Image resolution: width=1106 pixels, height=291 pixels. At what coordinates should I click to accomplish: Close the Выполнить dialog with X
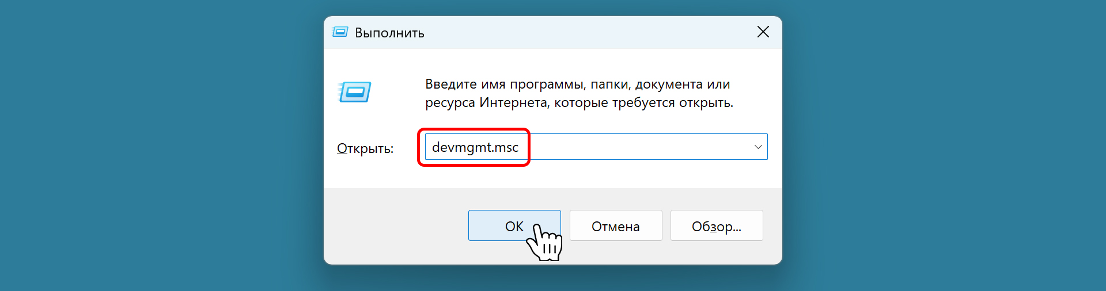pyautogui.click(x=763, y=32)
